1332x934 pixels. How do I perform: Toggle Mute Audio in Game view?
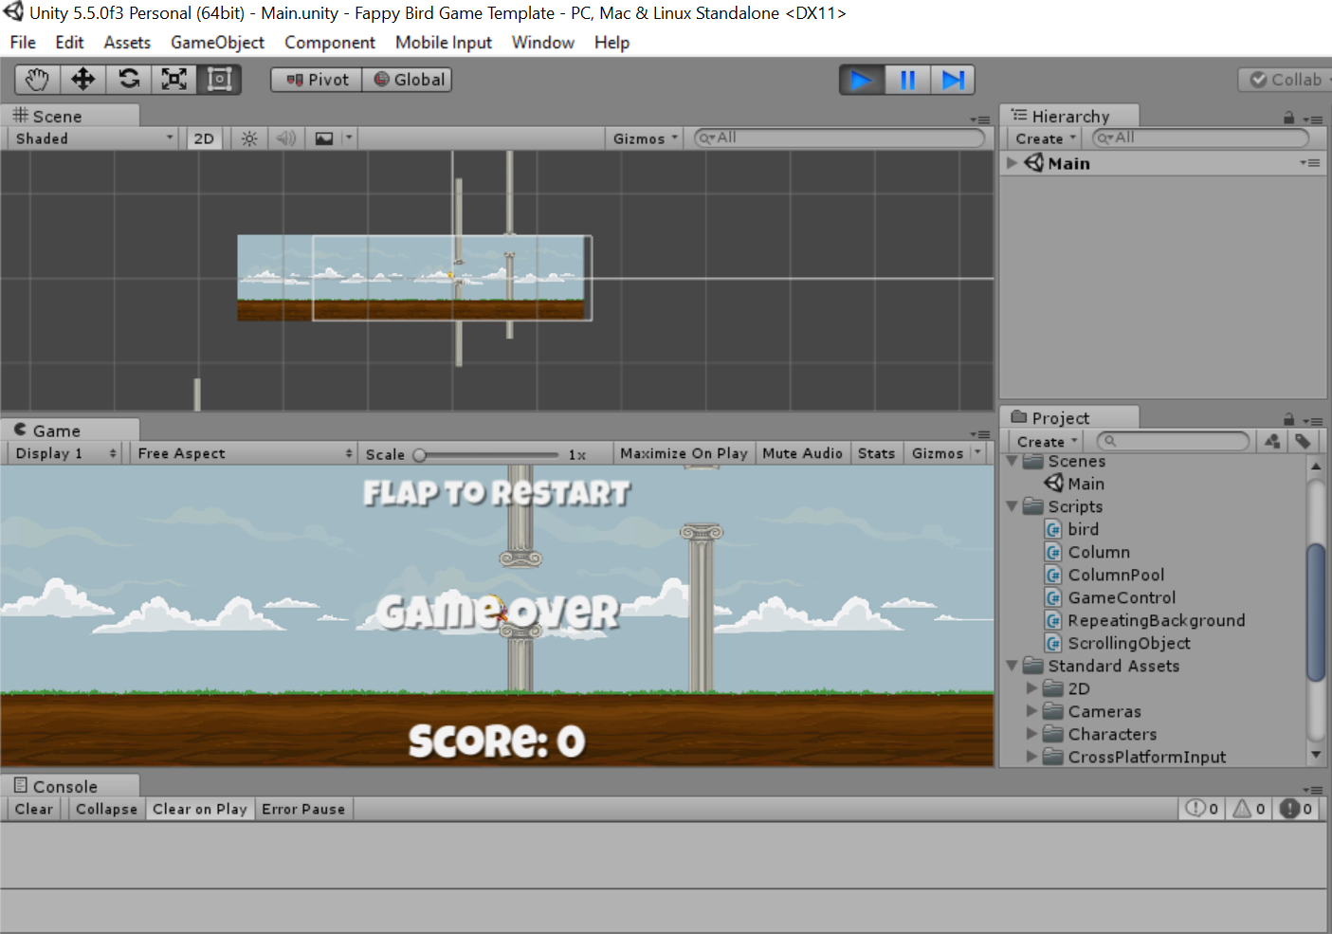click(x=802, y=453)
